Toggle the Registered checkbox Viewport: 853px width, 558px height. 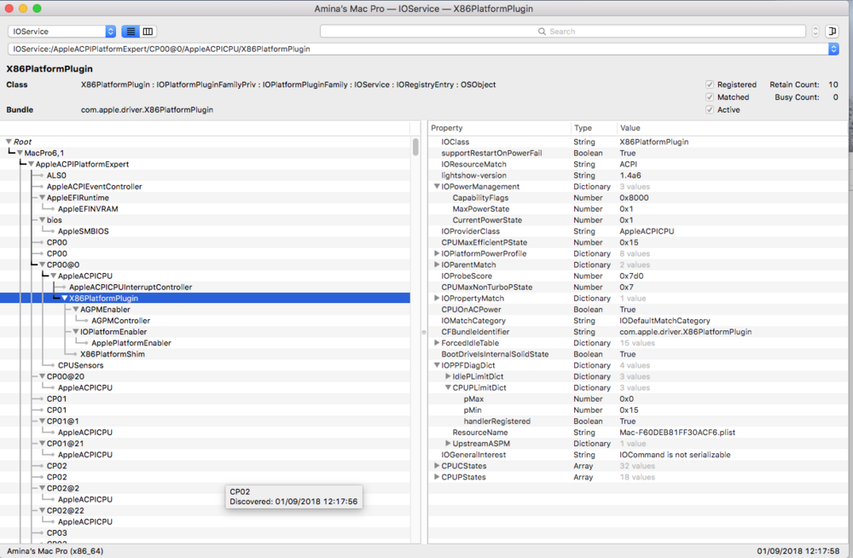[710, 84]
